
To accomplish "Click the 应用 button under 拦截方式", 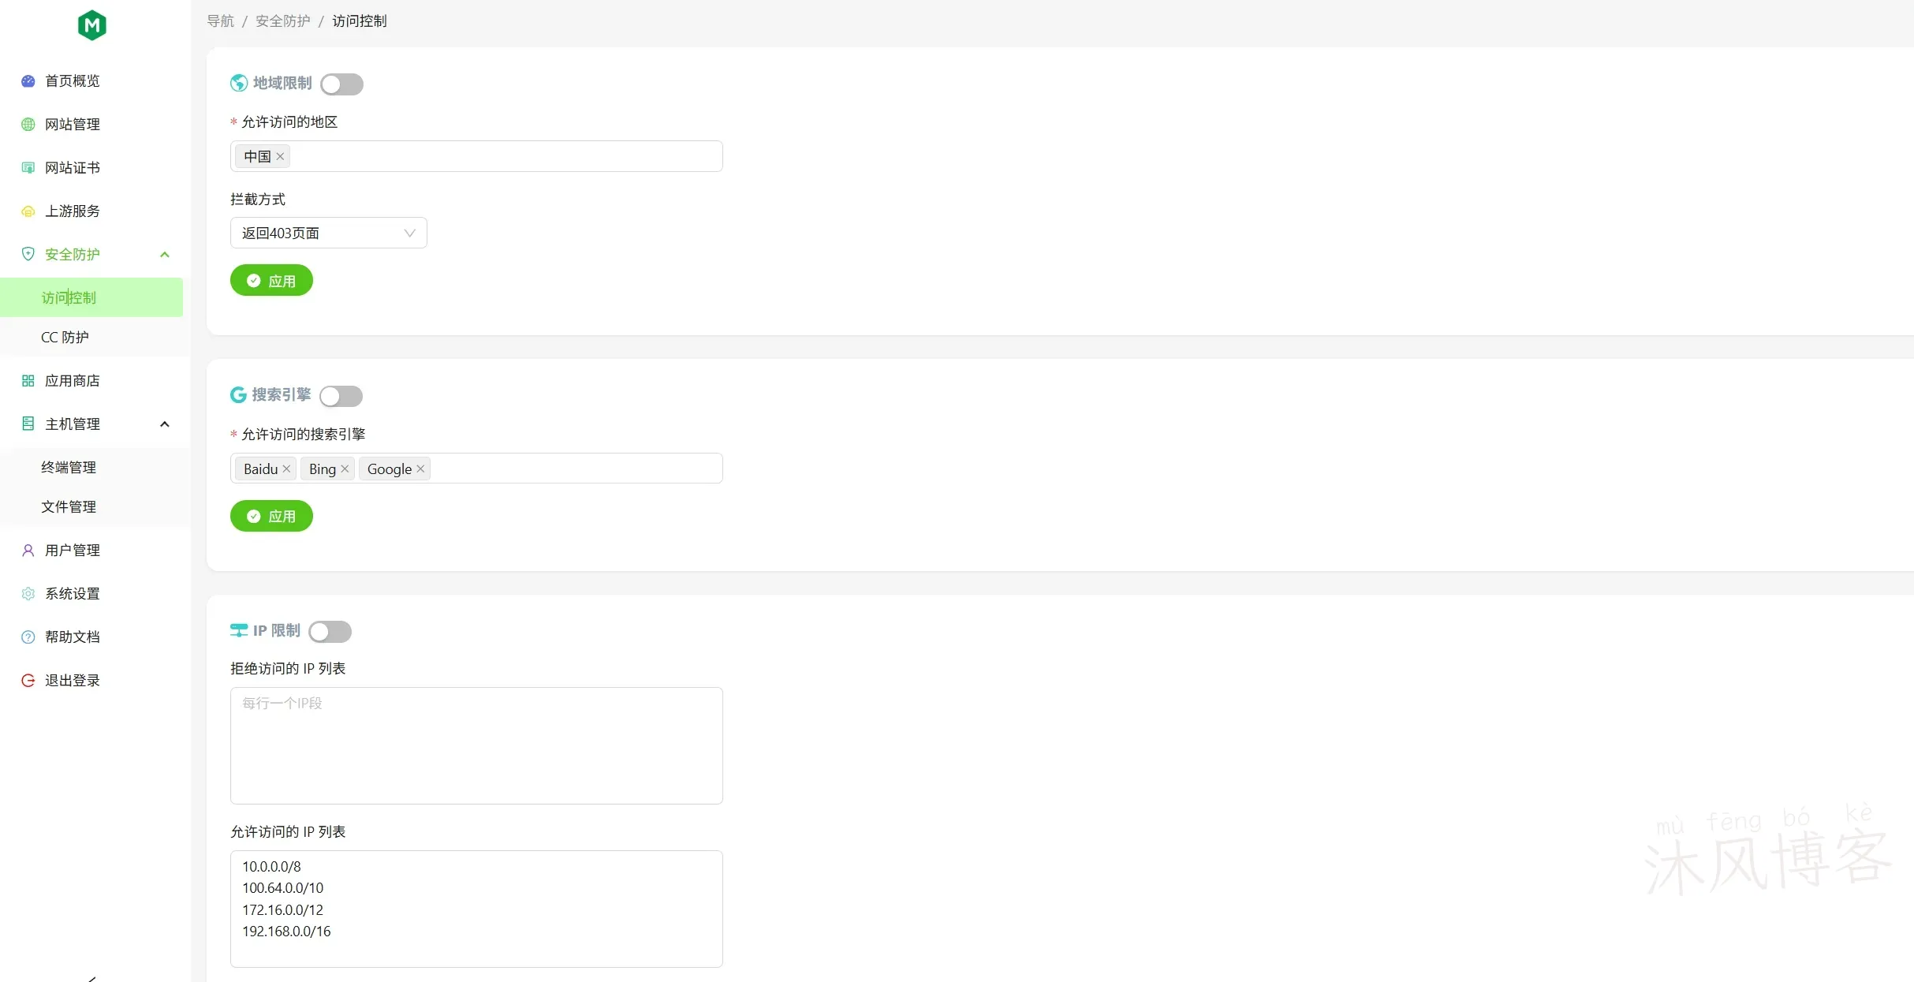I will point(271,280).
